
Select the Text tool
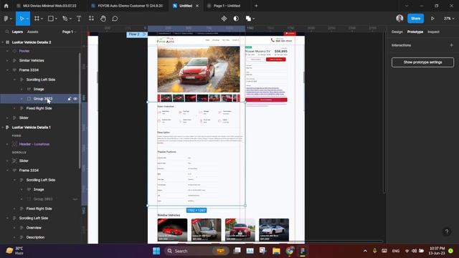tap(79, 19)
